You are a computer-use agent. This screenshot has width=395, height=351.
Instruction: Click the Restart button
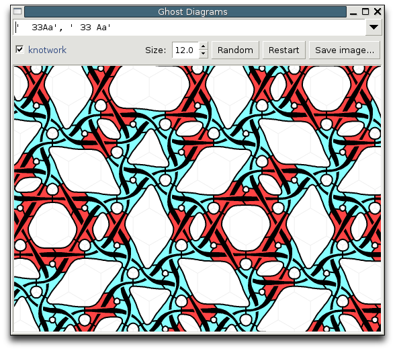[x=284, y=50]
